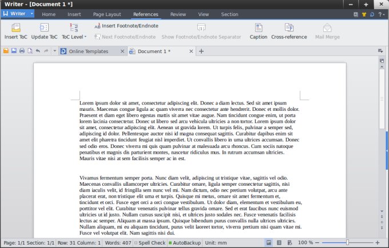Open the Cross-reference tool
The image size is (389, 248).
[x=289, y=31]
